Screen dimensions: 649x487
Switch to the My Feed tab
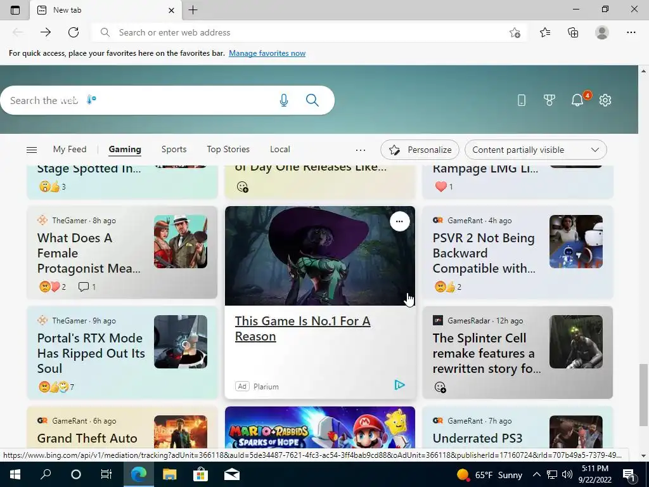coord(70,149)
